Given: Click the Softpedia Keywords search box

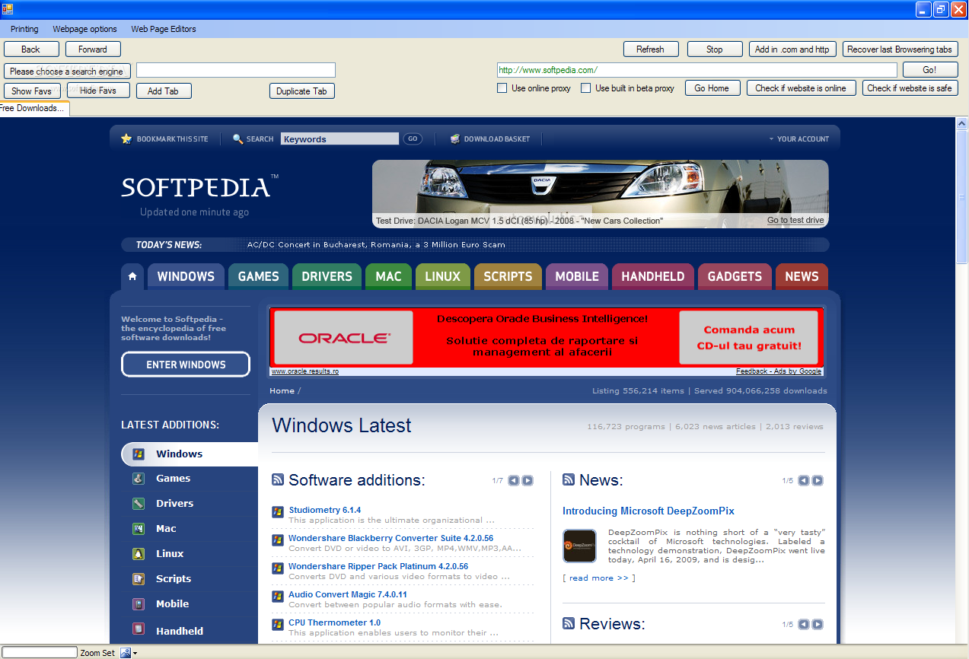Looking at the screenshot, I should click(339, 138).
